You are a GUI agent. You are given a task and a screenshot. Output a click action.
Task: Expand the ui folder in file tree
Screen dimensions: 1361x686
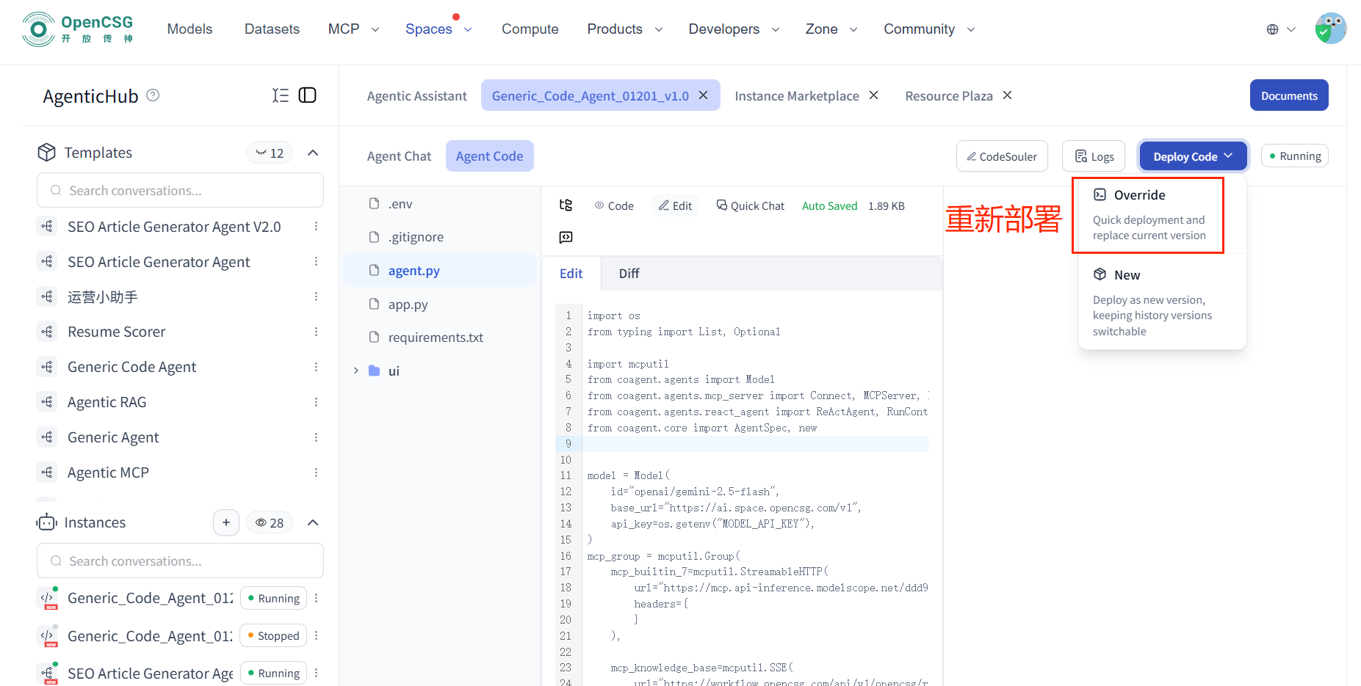356,371
